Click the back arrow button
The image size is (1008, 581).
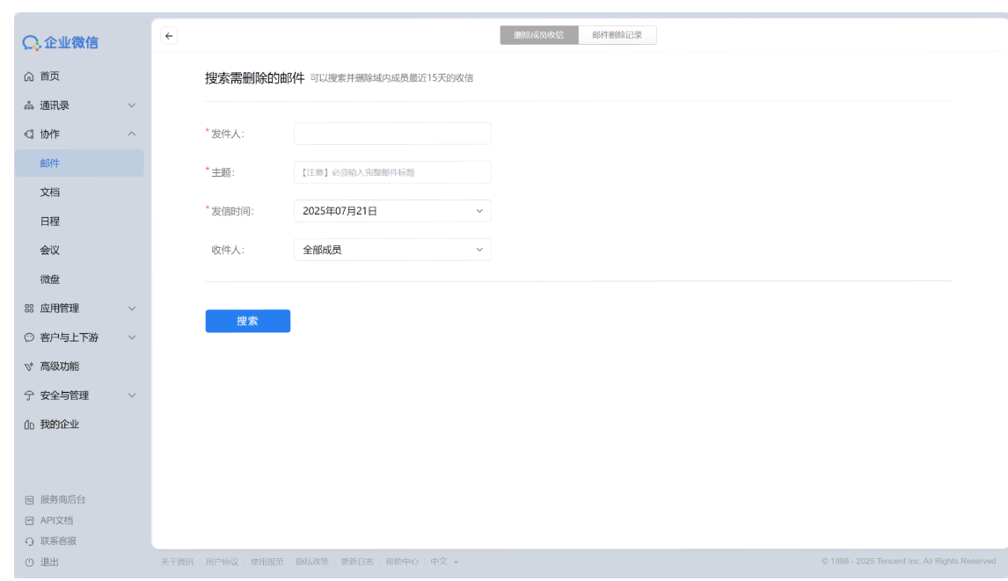169,36
